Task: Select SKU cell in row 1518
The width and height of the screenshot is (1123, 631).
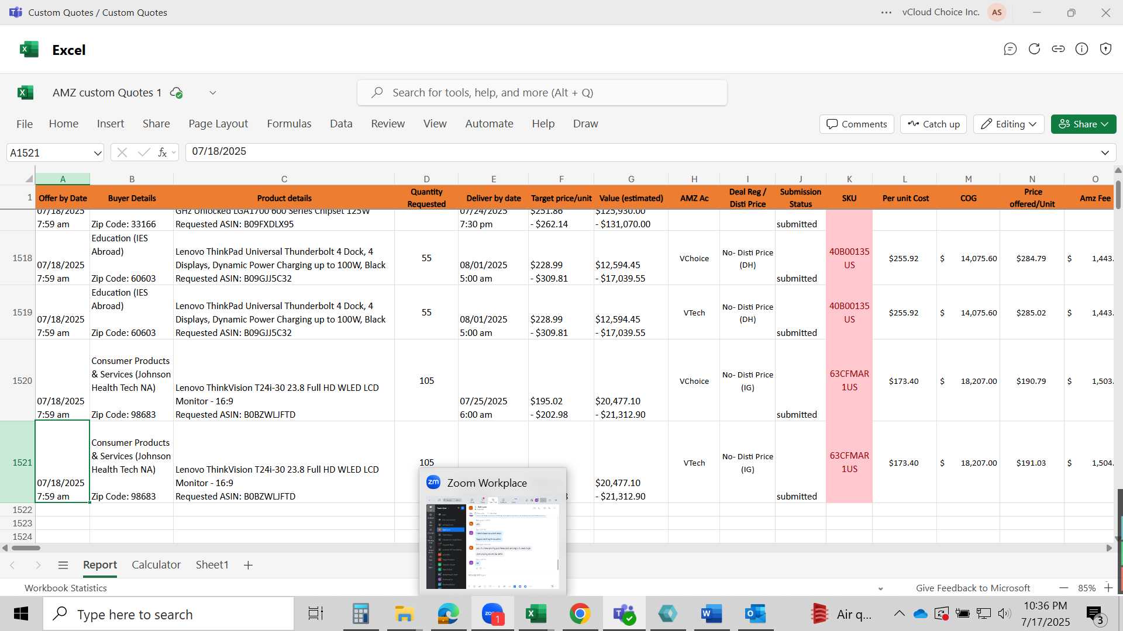Action: pos(849,258)
